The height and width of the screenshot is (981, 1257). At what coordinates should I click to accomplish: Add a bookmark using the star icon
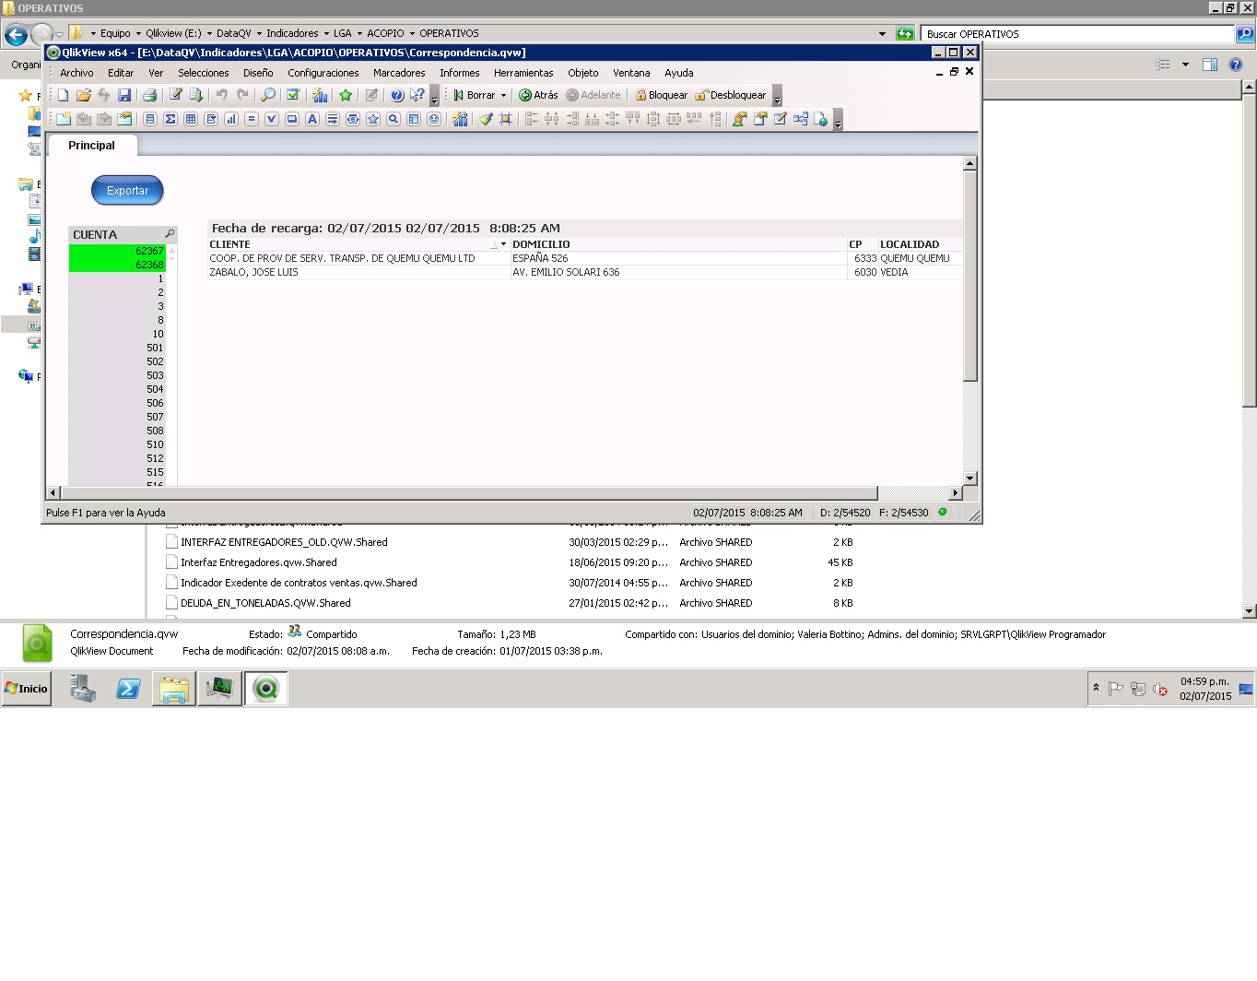click(345, 95)
